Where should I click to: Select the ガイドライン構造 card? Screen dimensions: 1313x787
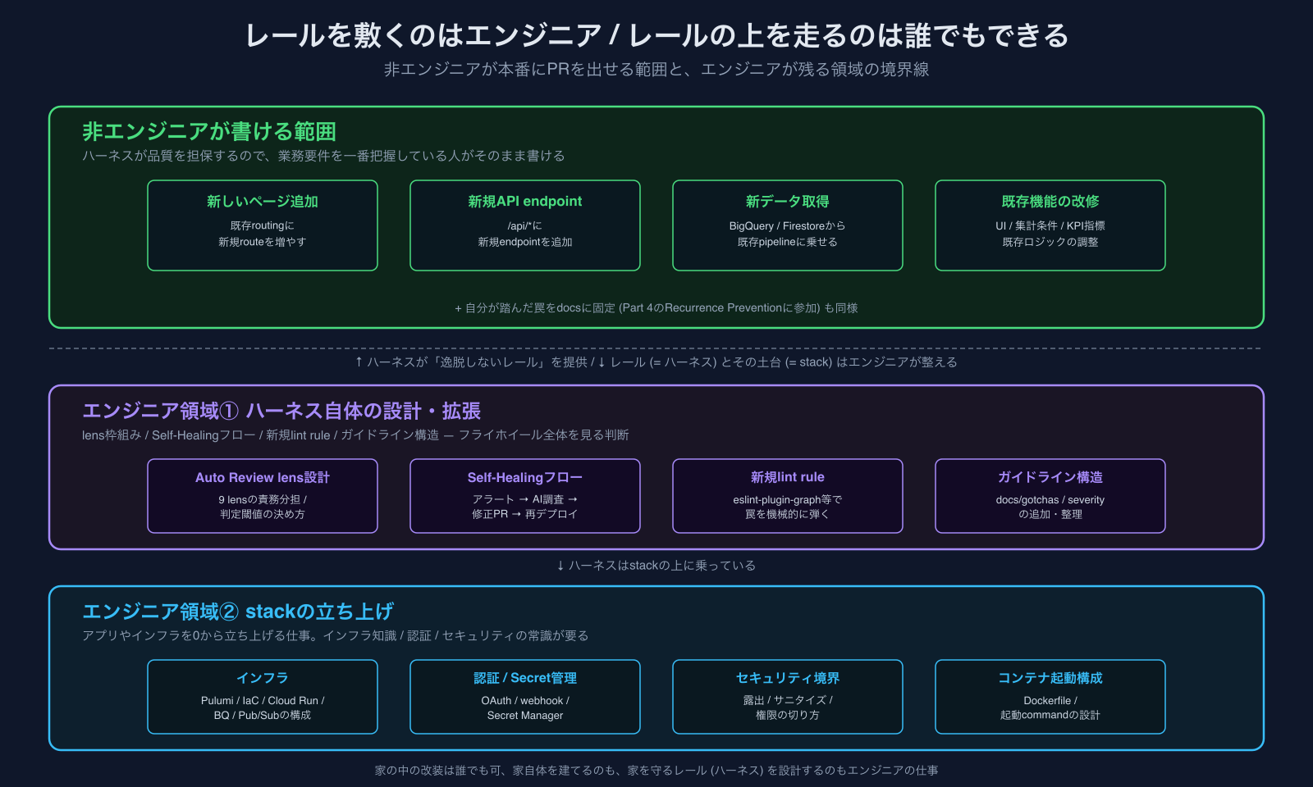coord(1050,496)
